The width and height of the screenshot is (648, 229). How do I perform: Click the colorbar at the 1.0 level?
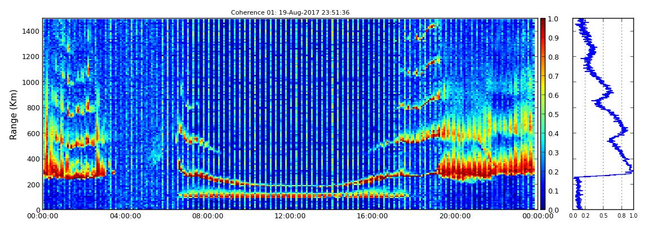pyautogui.click(x=543, y=19)
